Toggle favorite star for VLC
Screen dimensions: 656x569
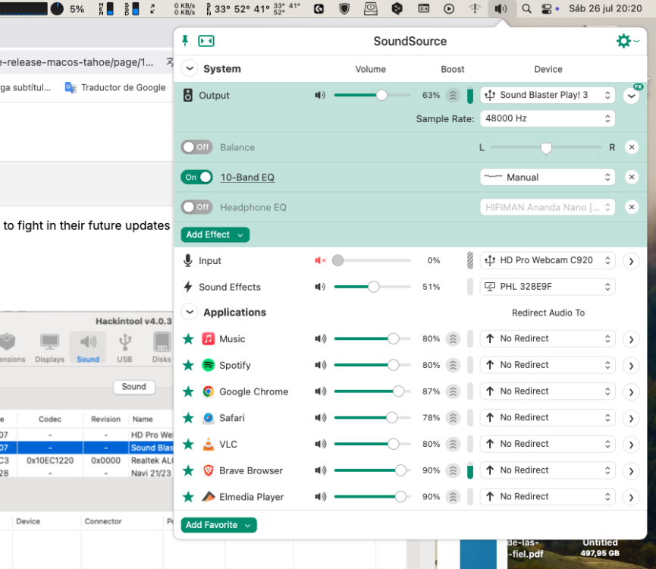coord(188,445)
